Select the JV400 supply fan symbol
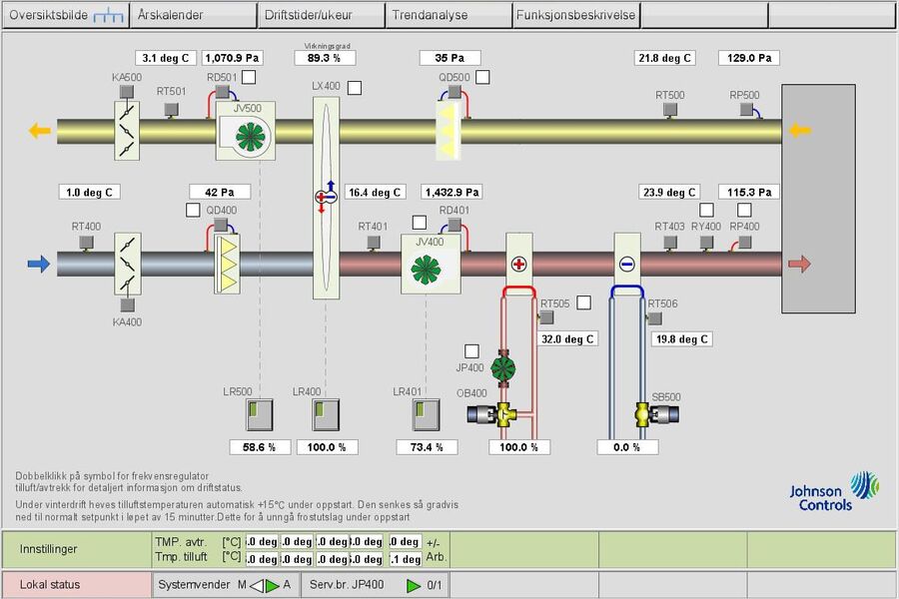 click(431, 268)
